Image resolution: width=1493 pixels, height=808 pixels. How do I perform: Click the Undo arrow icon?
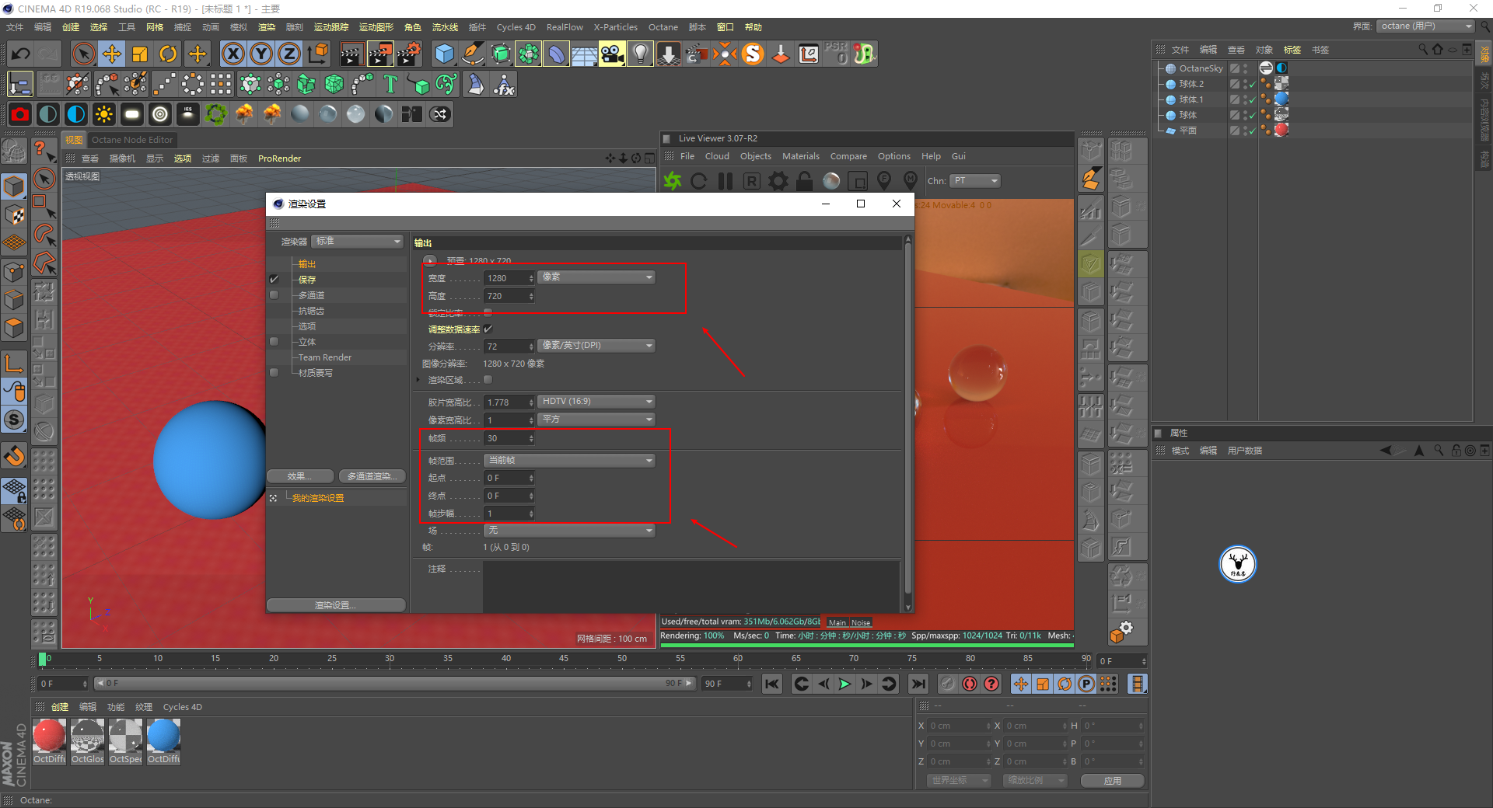click(x=21, y=54)
